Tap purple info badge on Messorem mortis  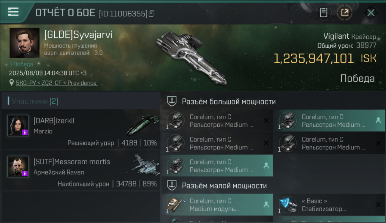pos(25,173)
